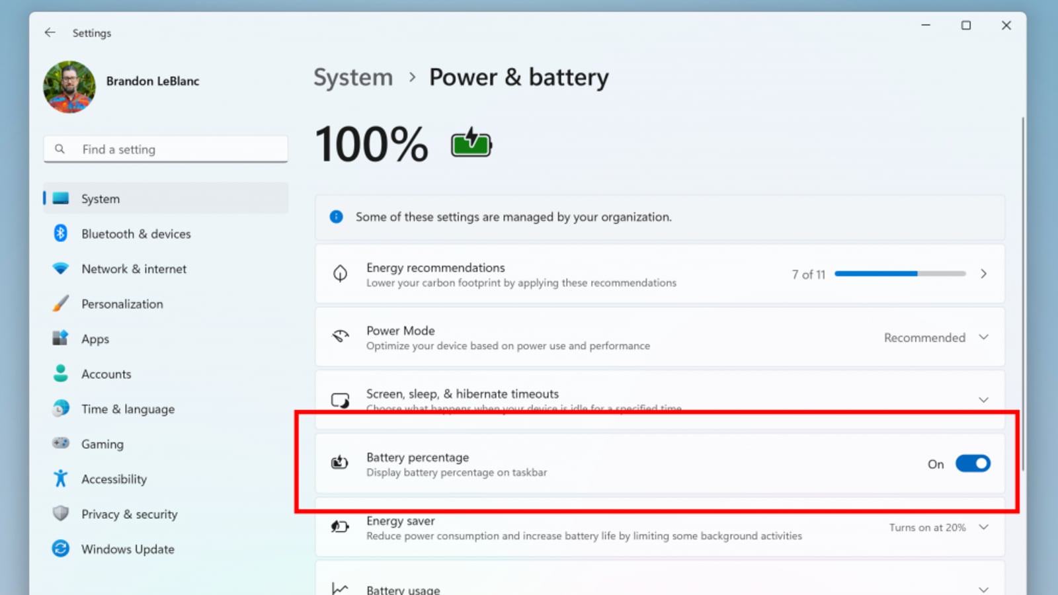Screen dimensions: 1058x595
Task: Click the Network & internet Wi-Fi icon
Action: pos(61,268)
